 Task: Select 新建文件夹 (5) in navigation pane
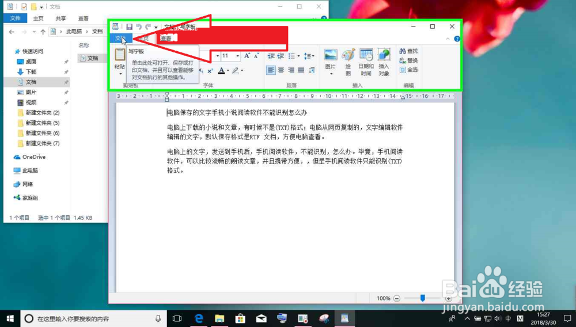coord(42,123)
